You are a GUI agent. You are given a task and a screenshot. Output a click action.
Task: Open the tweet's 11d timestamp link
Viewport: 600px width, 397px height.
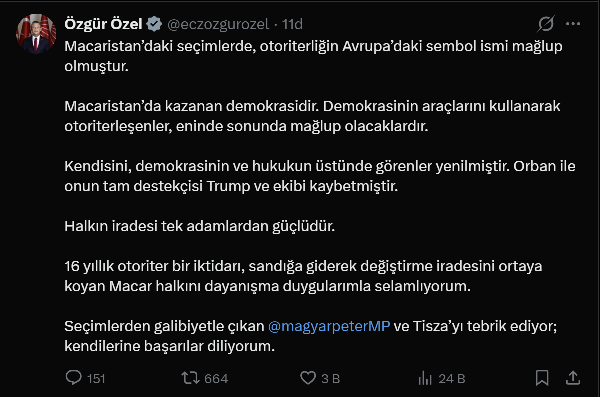coord(293,24)
